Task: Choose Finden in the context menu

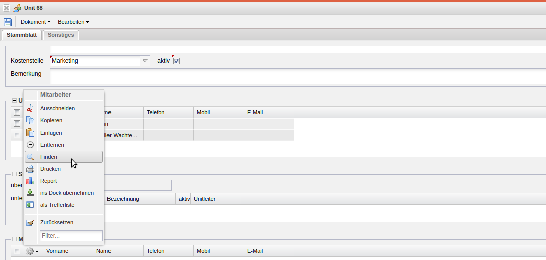Action: 64,157
